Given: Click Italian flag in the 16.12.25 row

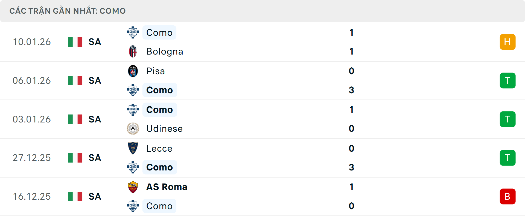Looking at the screenshot, I should [75, 196].
